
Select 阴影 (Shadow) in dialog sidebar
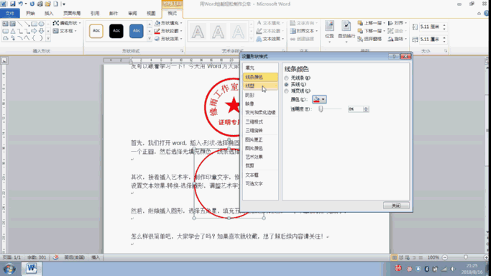pyautogui.click(x=260, y=95)
